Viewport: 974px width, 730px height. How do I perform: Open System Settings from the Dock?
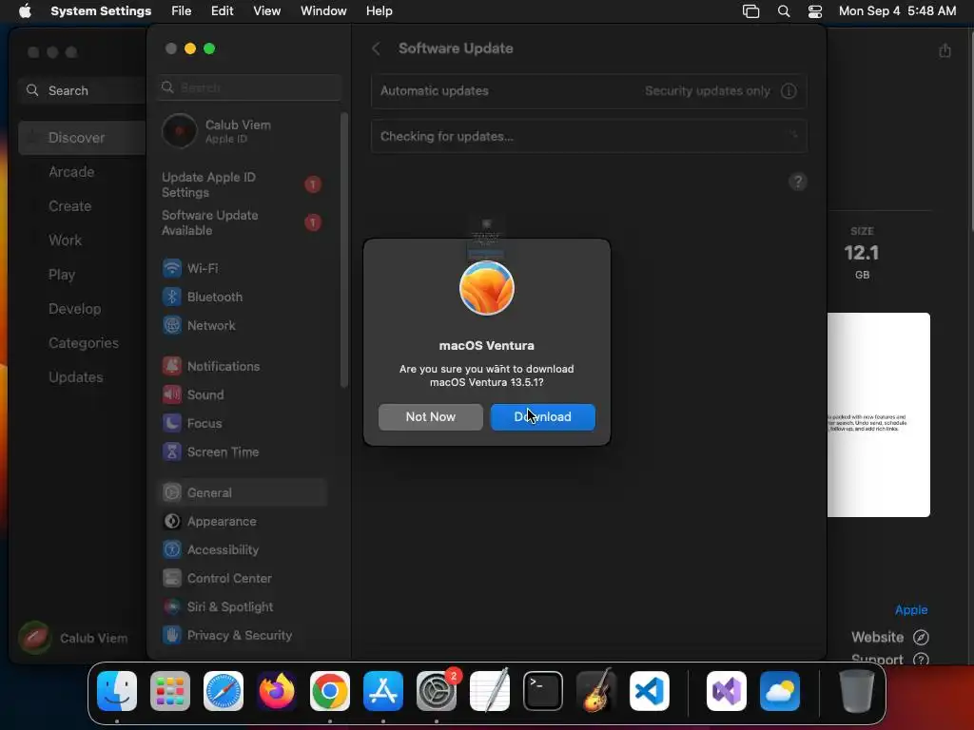point(437,691)
